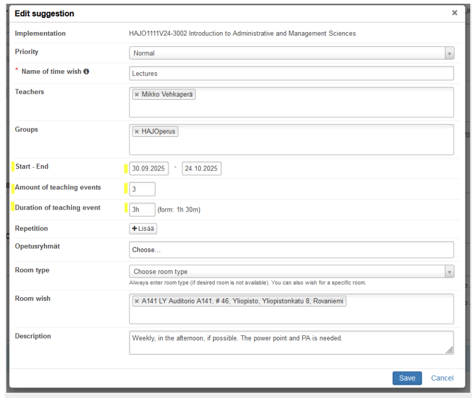Click the start date field 30.09.2025
Viewport: 475px width, 398px height.
(148, 169)
